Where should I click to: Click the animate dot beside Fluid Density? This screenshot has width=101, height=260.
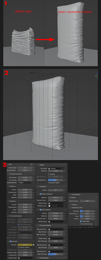[34, 255]
